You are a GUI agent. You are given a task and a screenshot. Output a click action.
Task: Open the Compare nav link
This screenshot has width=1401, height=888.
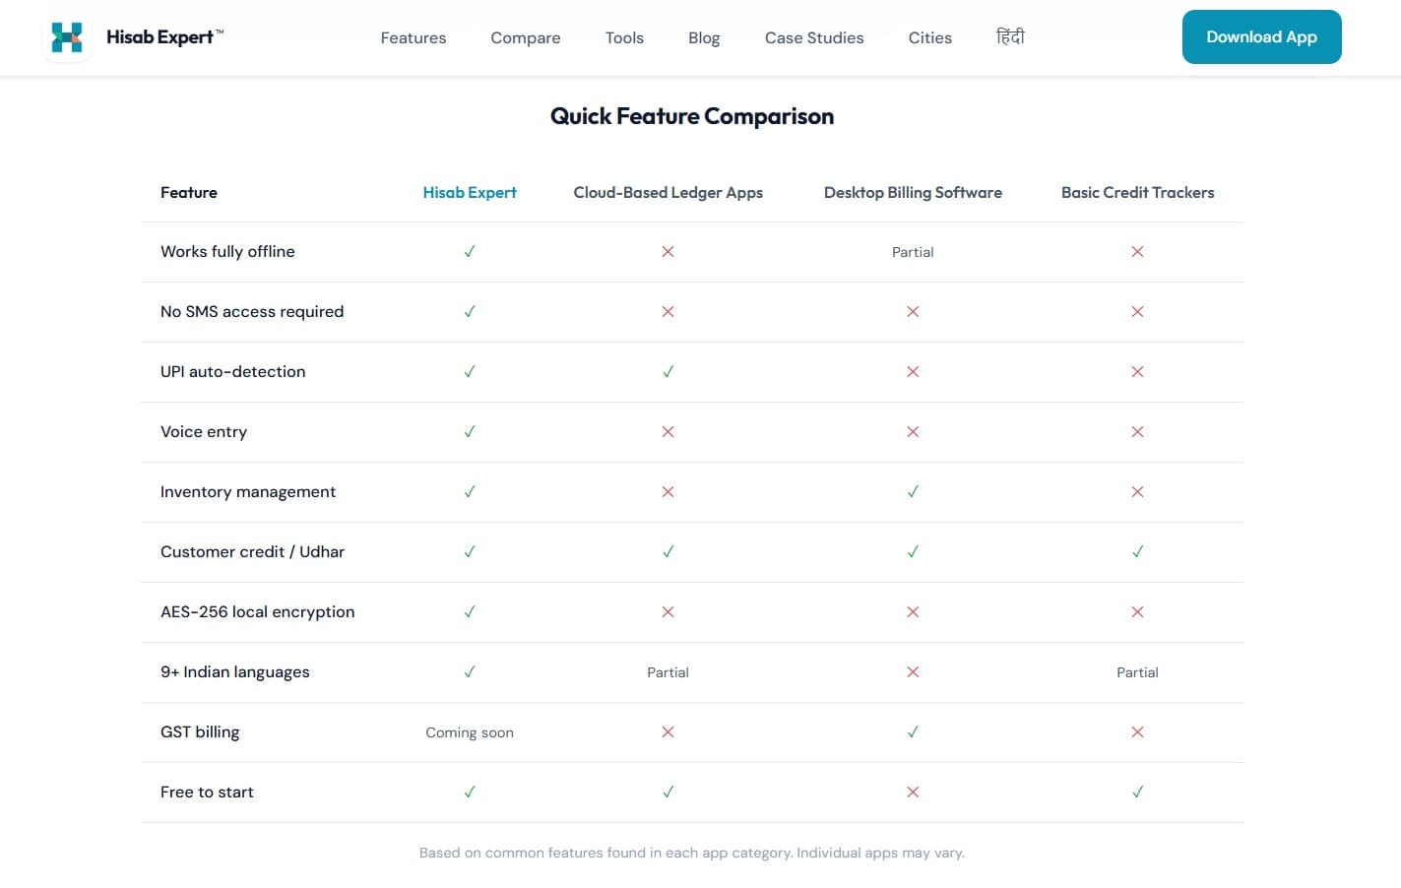pos(526,37)
